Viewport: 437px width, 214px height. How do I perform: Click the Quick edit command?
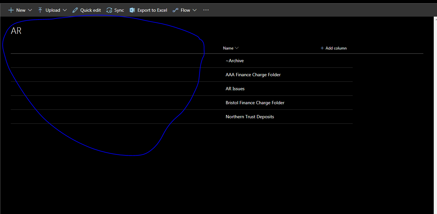[x=91, y=10]
